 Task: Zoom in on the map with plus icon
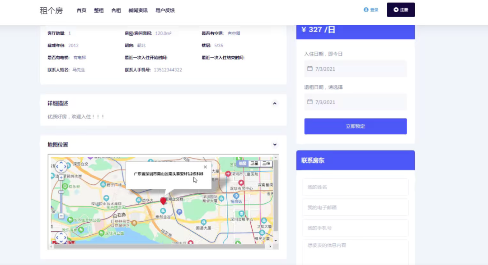(61, 177)
